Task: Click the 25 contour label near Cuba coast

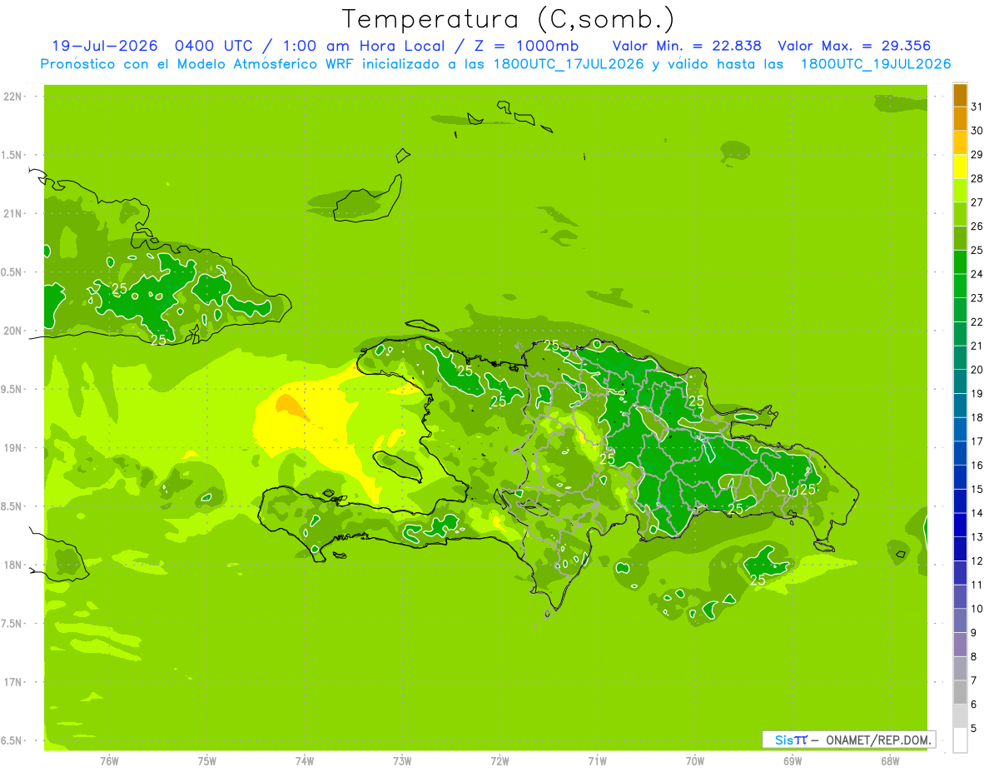Action: tap(158, 339)
